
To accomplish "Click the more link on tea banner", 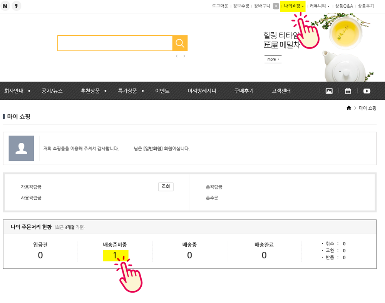I will pyautogui.click(x=273, y=59).
